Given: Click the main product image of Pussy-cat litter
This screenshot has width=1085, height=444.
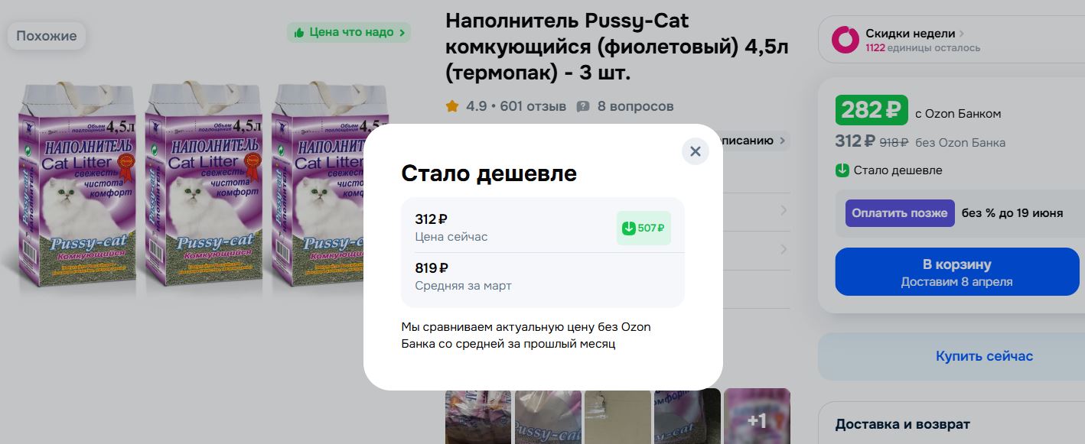Looking at the screenshot, I should click(205, 183).
